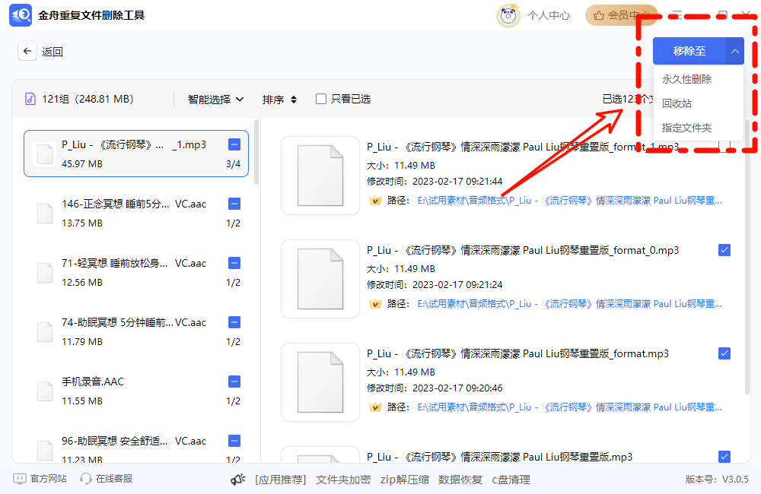
Task: Open the 智能选择 dropdown
Action: click(x=215, y=100)
